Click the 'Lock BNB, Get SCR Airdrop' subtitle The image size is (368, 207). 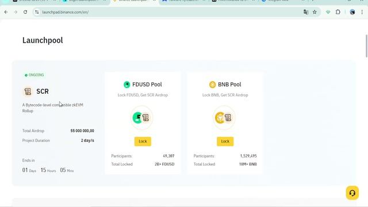225,95
